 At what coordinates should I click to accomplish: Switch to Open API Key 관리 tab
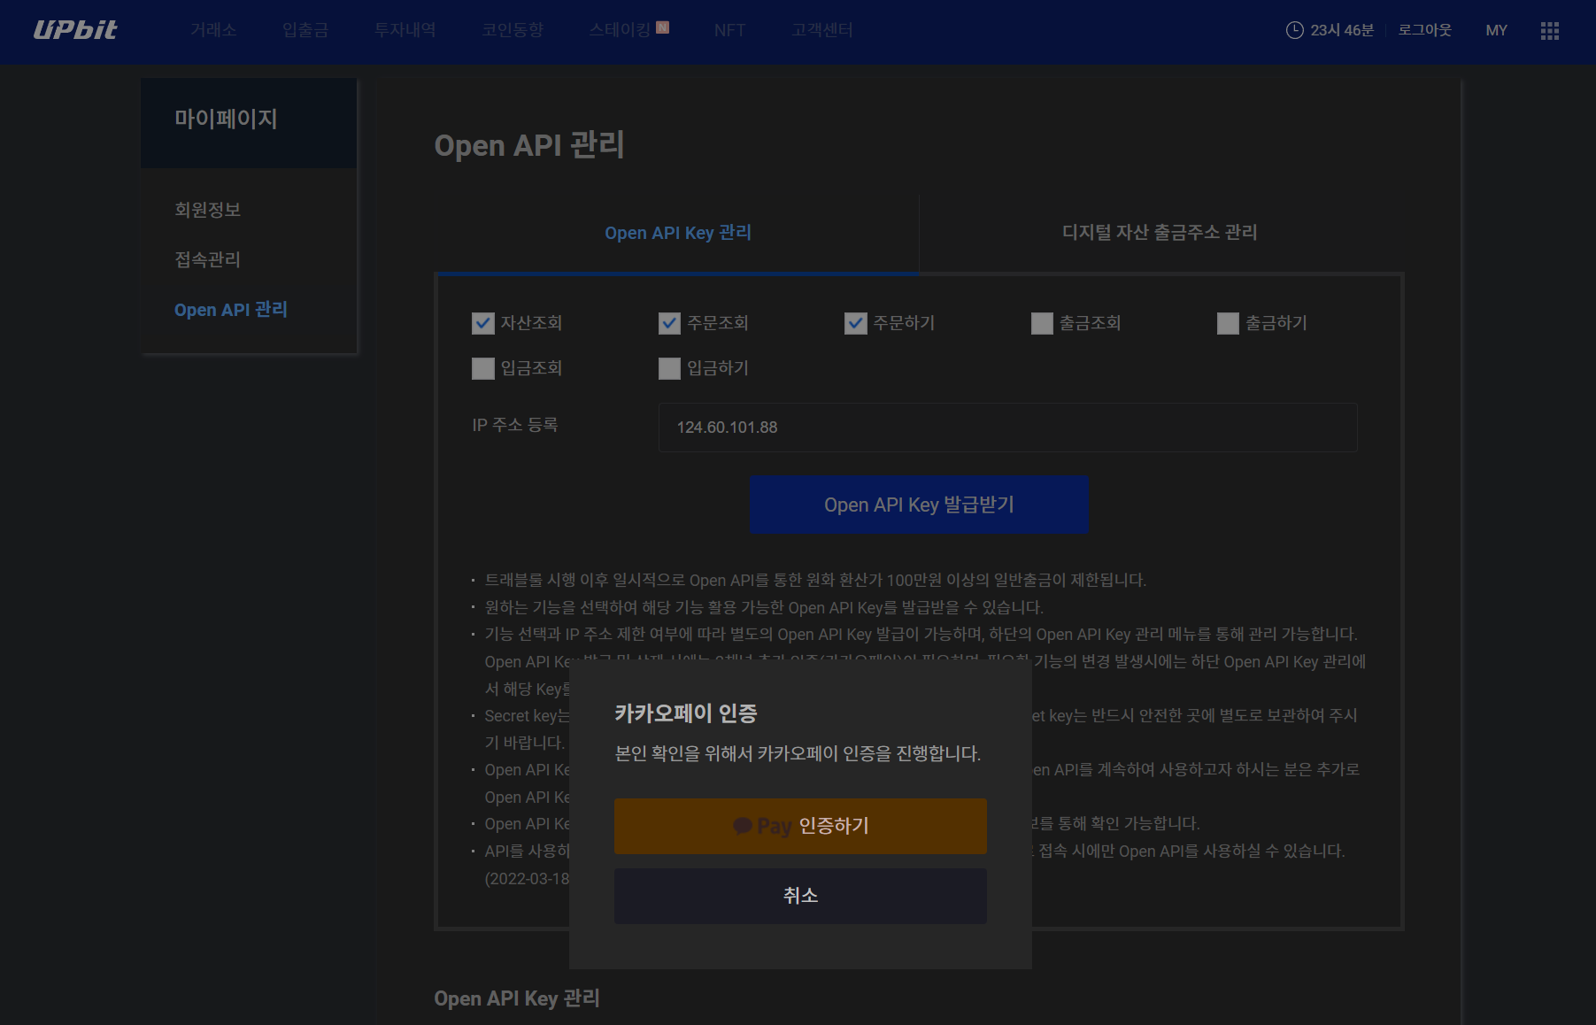pos(678,233)
